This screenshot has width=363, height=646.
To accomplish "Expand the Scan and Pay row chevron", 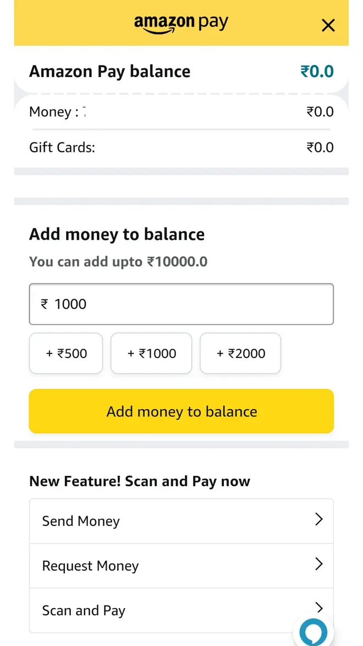I will pyautogui.click(x=320, y=608).
